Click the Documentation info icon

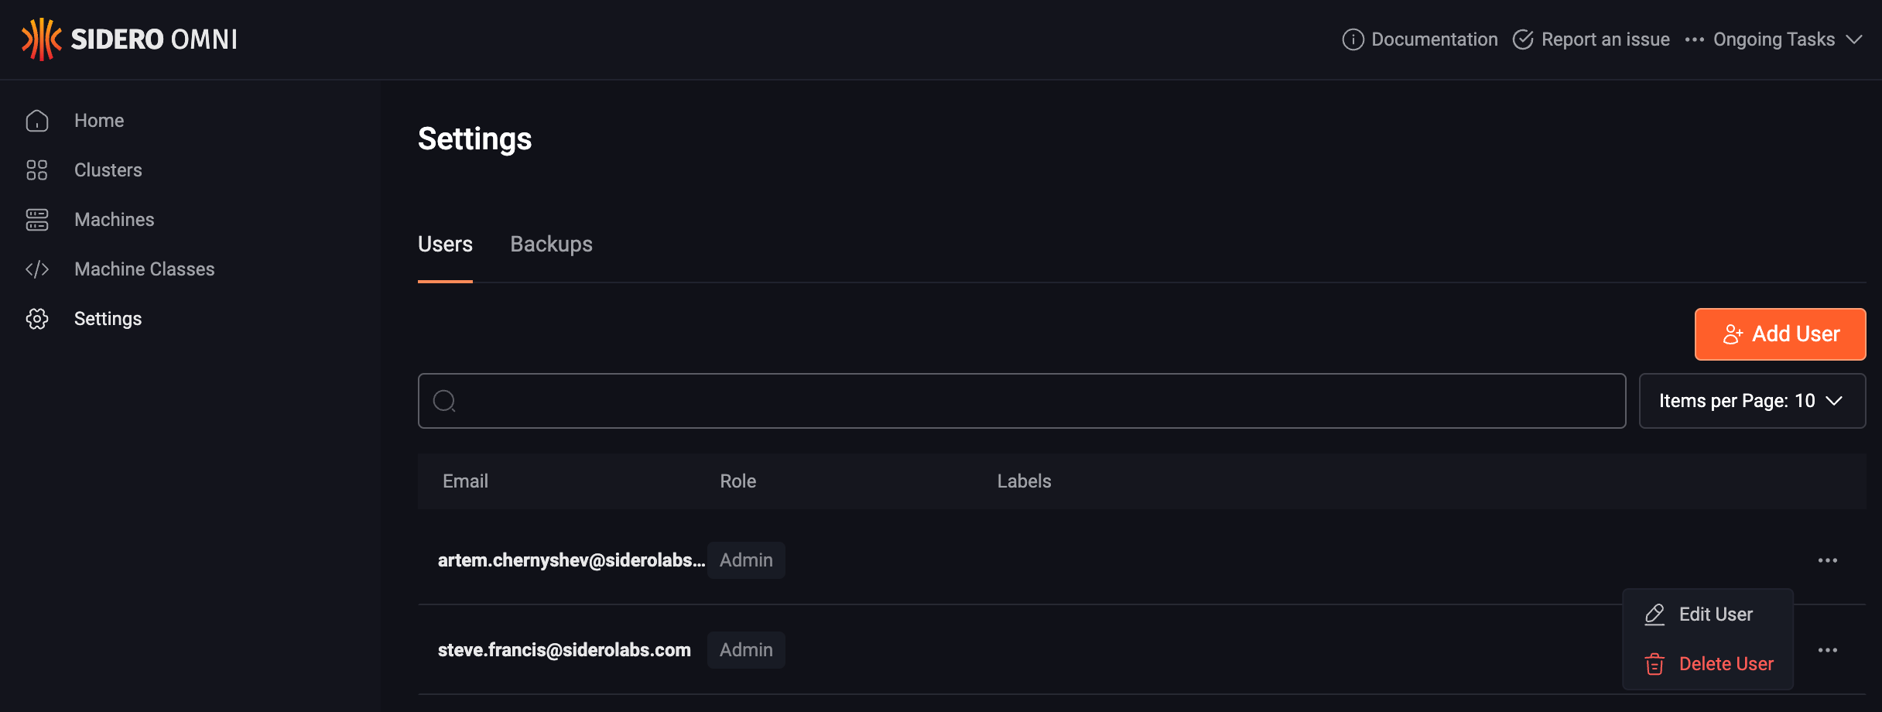(1353, 39)
